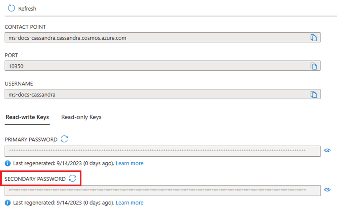This screenshot has width=343, height=213.
Task: Copy the CONTACT POINT value
Action: coord(313,38)
